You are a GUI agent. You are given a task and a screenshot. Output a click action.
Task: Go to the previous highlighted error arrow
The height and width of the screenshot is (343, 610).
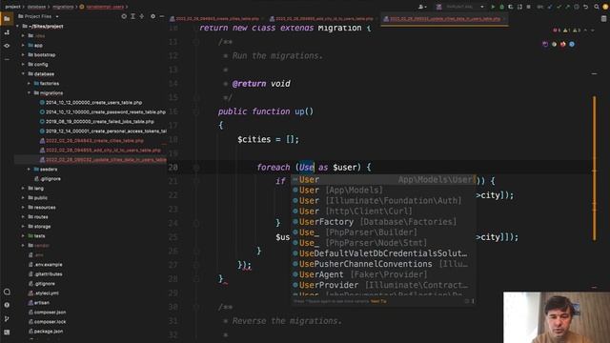tap(585, 30)
